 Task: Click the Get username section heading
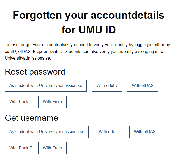pyautogui.click(x=31, y=118)
